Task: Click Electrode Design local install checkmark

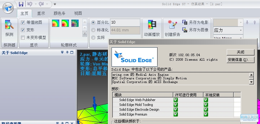Action: click(x=206, y=110)
